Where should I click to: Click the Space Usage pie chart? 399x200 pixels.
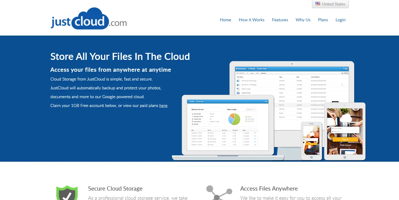(234, 119)
